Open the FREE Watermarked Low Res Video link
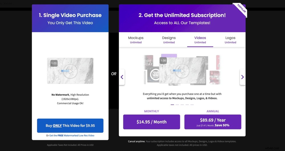 pyautogui.click(x=72, y=136)
